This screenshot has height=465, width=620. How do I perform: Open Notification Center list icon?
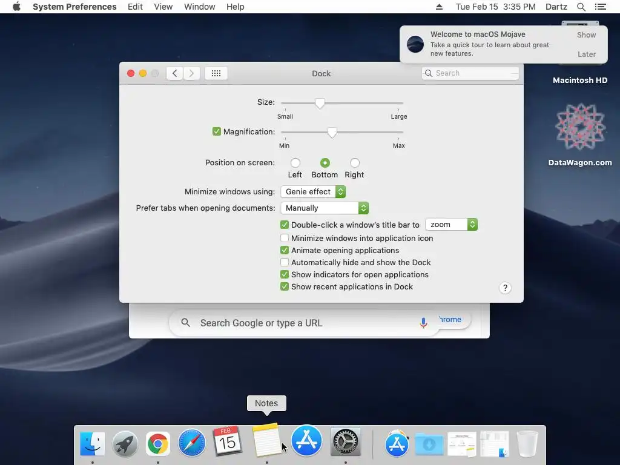pyautogui.click(x=600, y=7)
